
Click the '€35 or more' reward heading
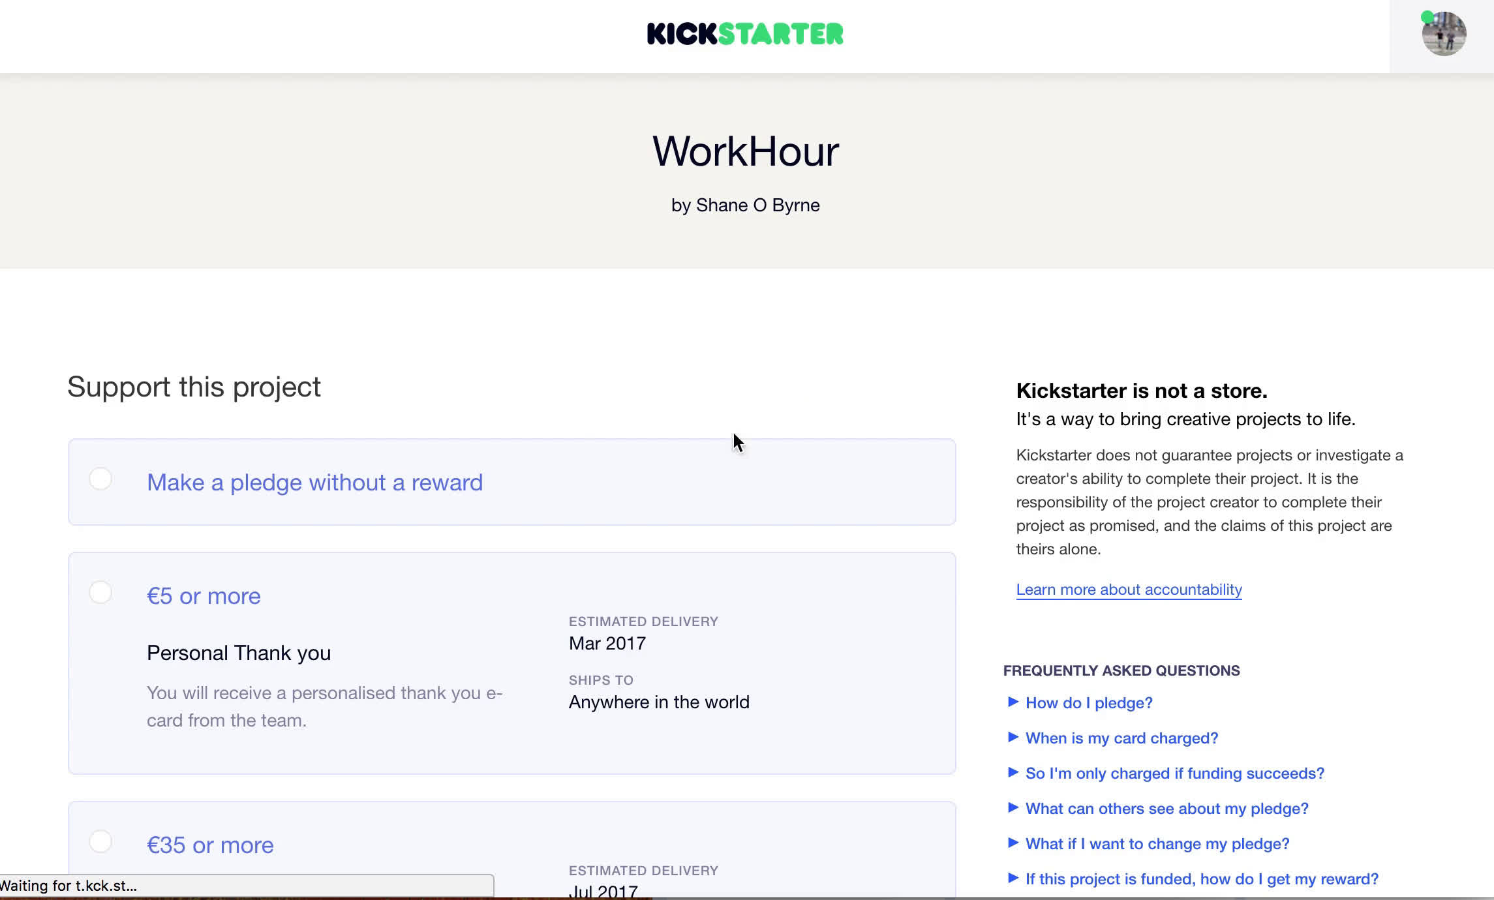210,845
